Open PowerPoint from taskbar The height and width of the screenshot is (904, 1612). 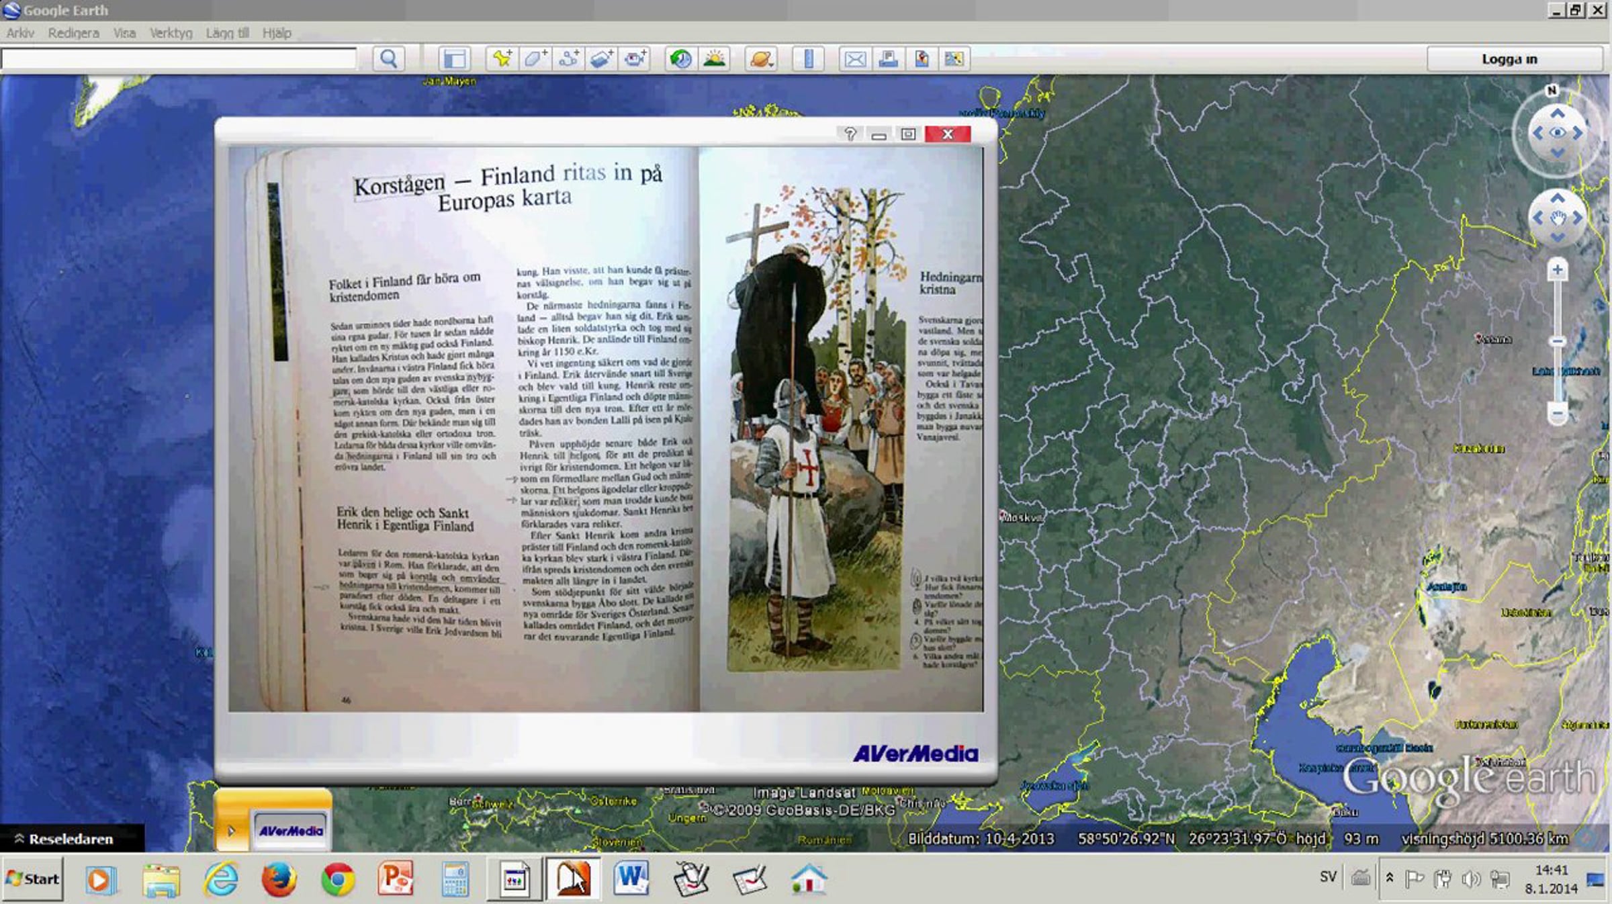[396, 880]
